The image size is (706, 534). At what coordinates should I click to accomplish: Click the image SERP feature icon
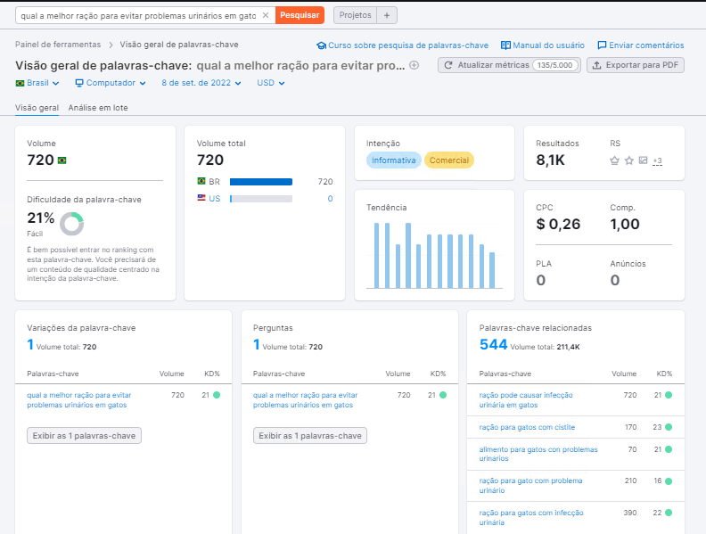coord(643,160)
